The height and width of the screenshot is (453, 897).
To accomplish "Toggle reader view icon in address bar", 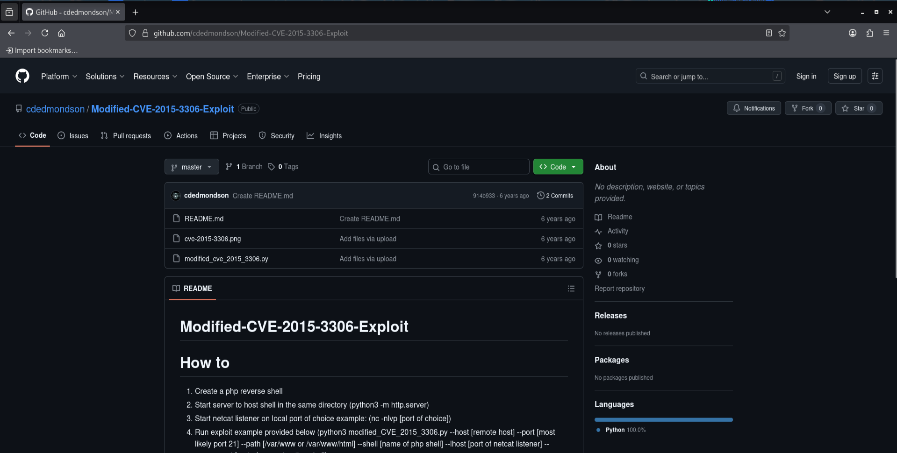I will 769,33.
